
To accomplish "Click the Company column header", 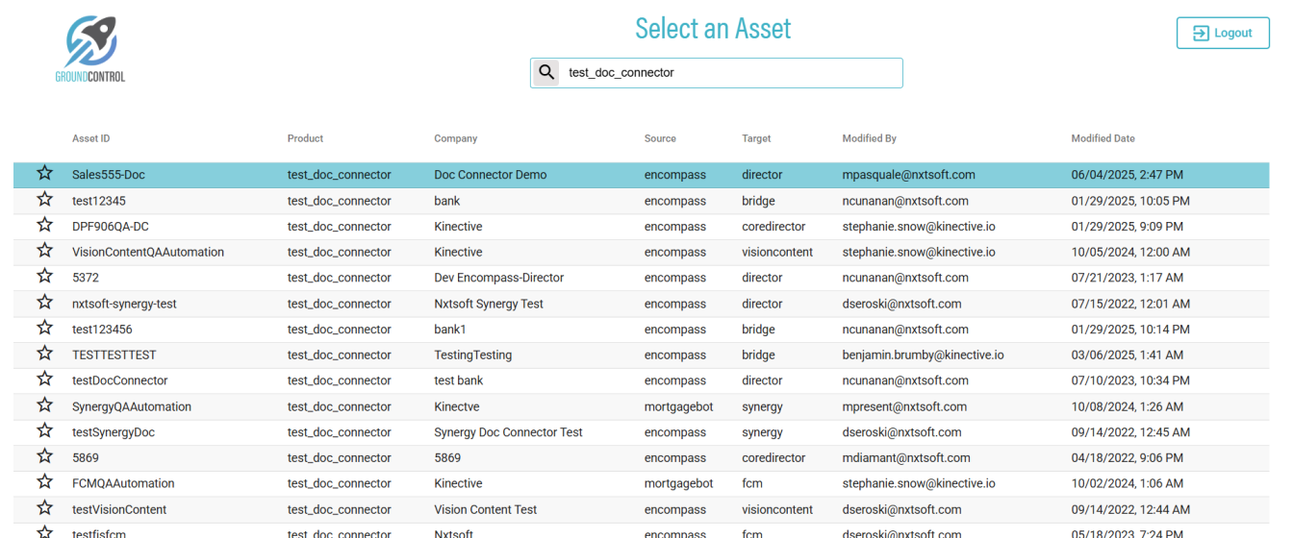I will (x=455, y=138).
